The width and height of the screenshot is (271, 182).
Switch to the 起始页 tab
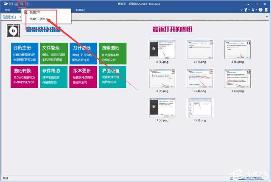tap(9, 17)
